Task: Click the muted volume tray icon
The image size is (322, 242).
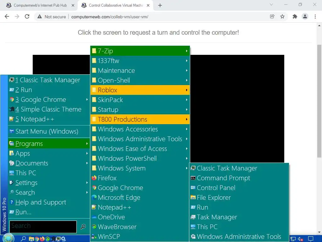Action: 300,239
